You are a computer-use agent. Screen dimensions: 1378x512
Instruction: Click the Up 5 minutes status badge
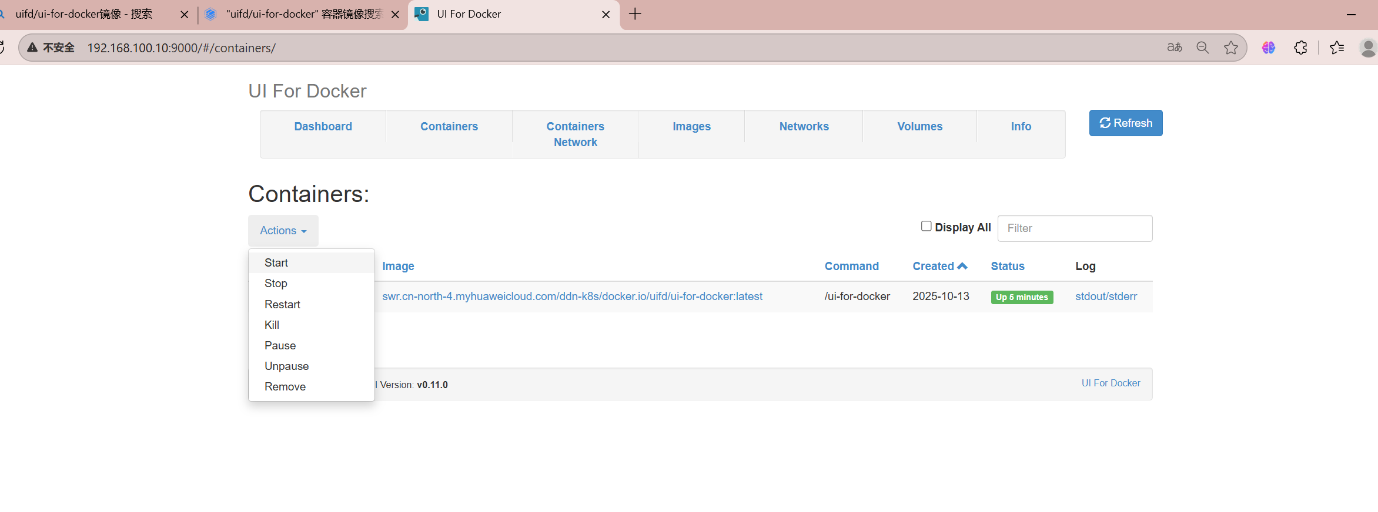(1022, 297)
